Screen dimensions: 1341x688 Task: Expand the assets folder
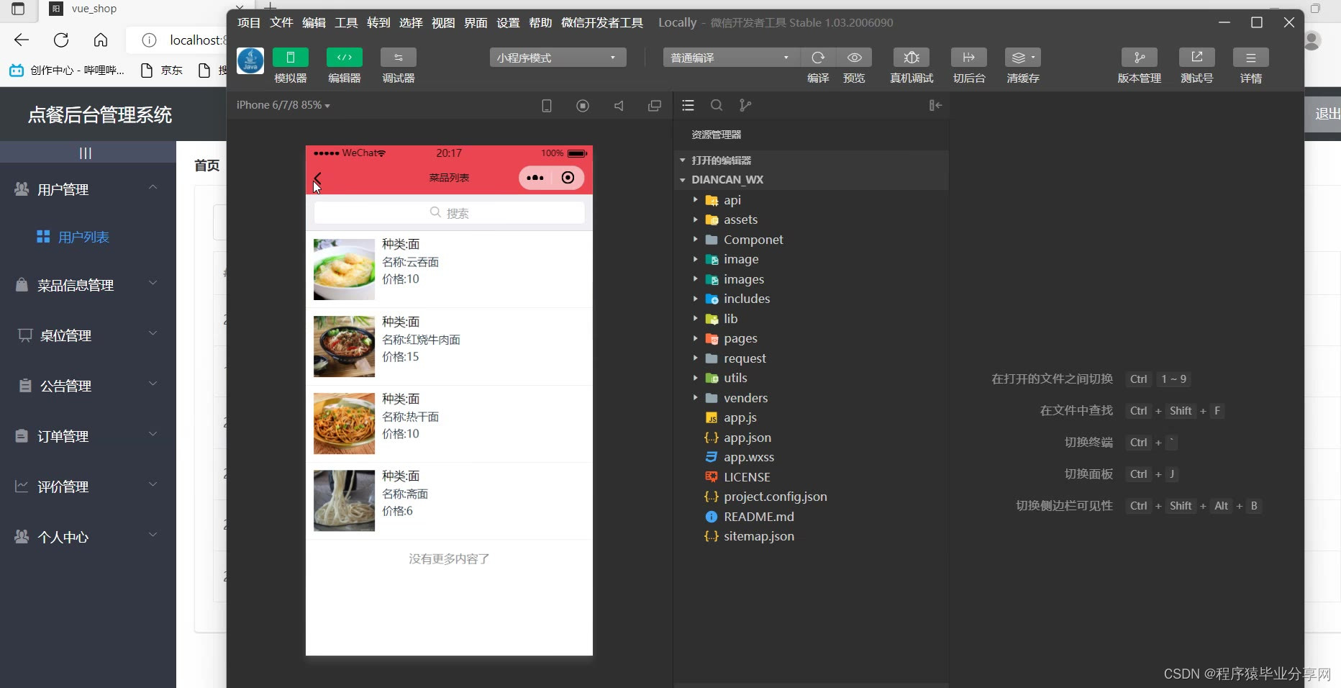811,219
